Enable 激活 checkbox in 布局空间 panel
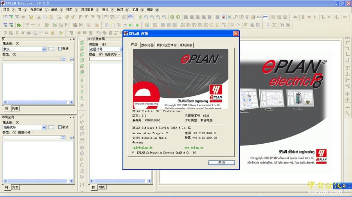Image resolution: width=352 pixels, height=197 pixels. 60,127
